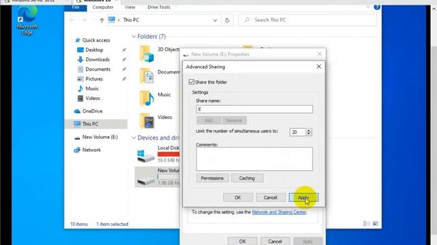Go back with the Explorer back arrow
The height and width of the screenshot is (245, 437).
tap(72, 20)
